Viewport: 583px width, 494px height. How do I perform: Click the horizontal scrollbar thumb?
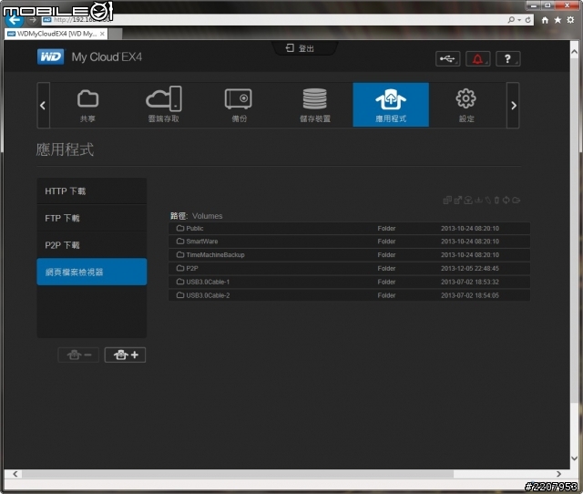coord(238,474)
